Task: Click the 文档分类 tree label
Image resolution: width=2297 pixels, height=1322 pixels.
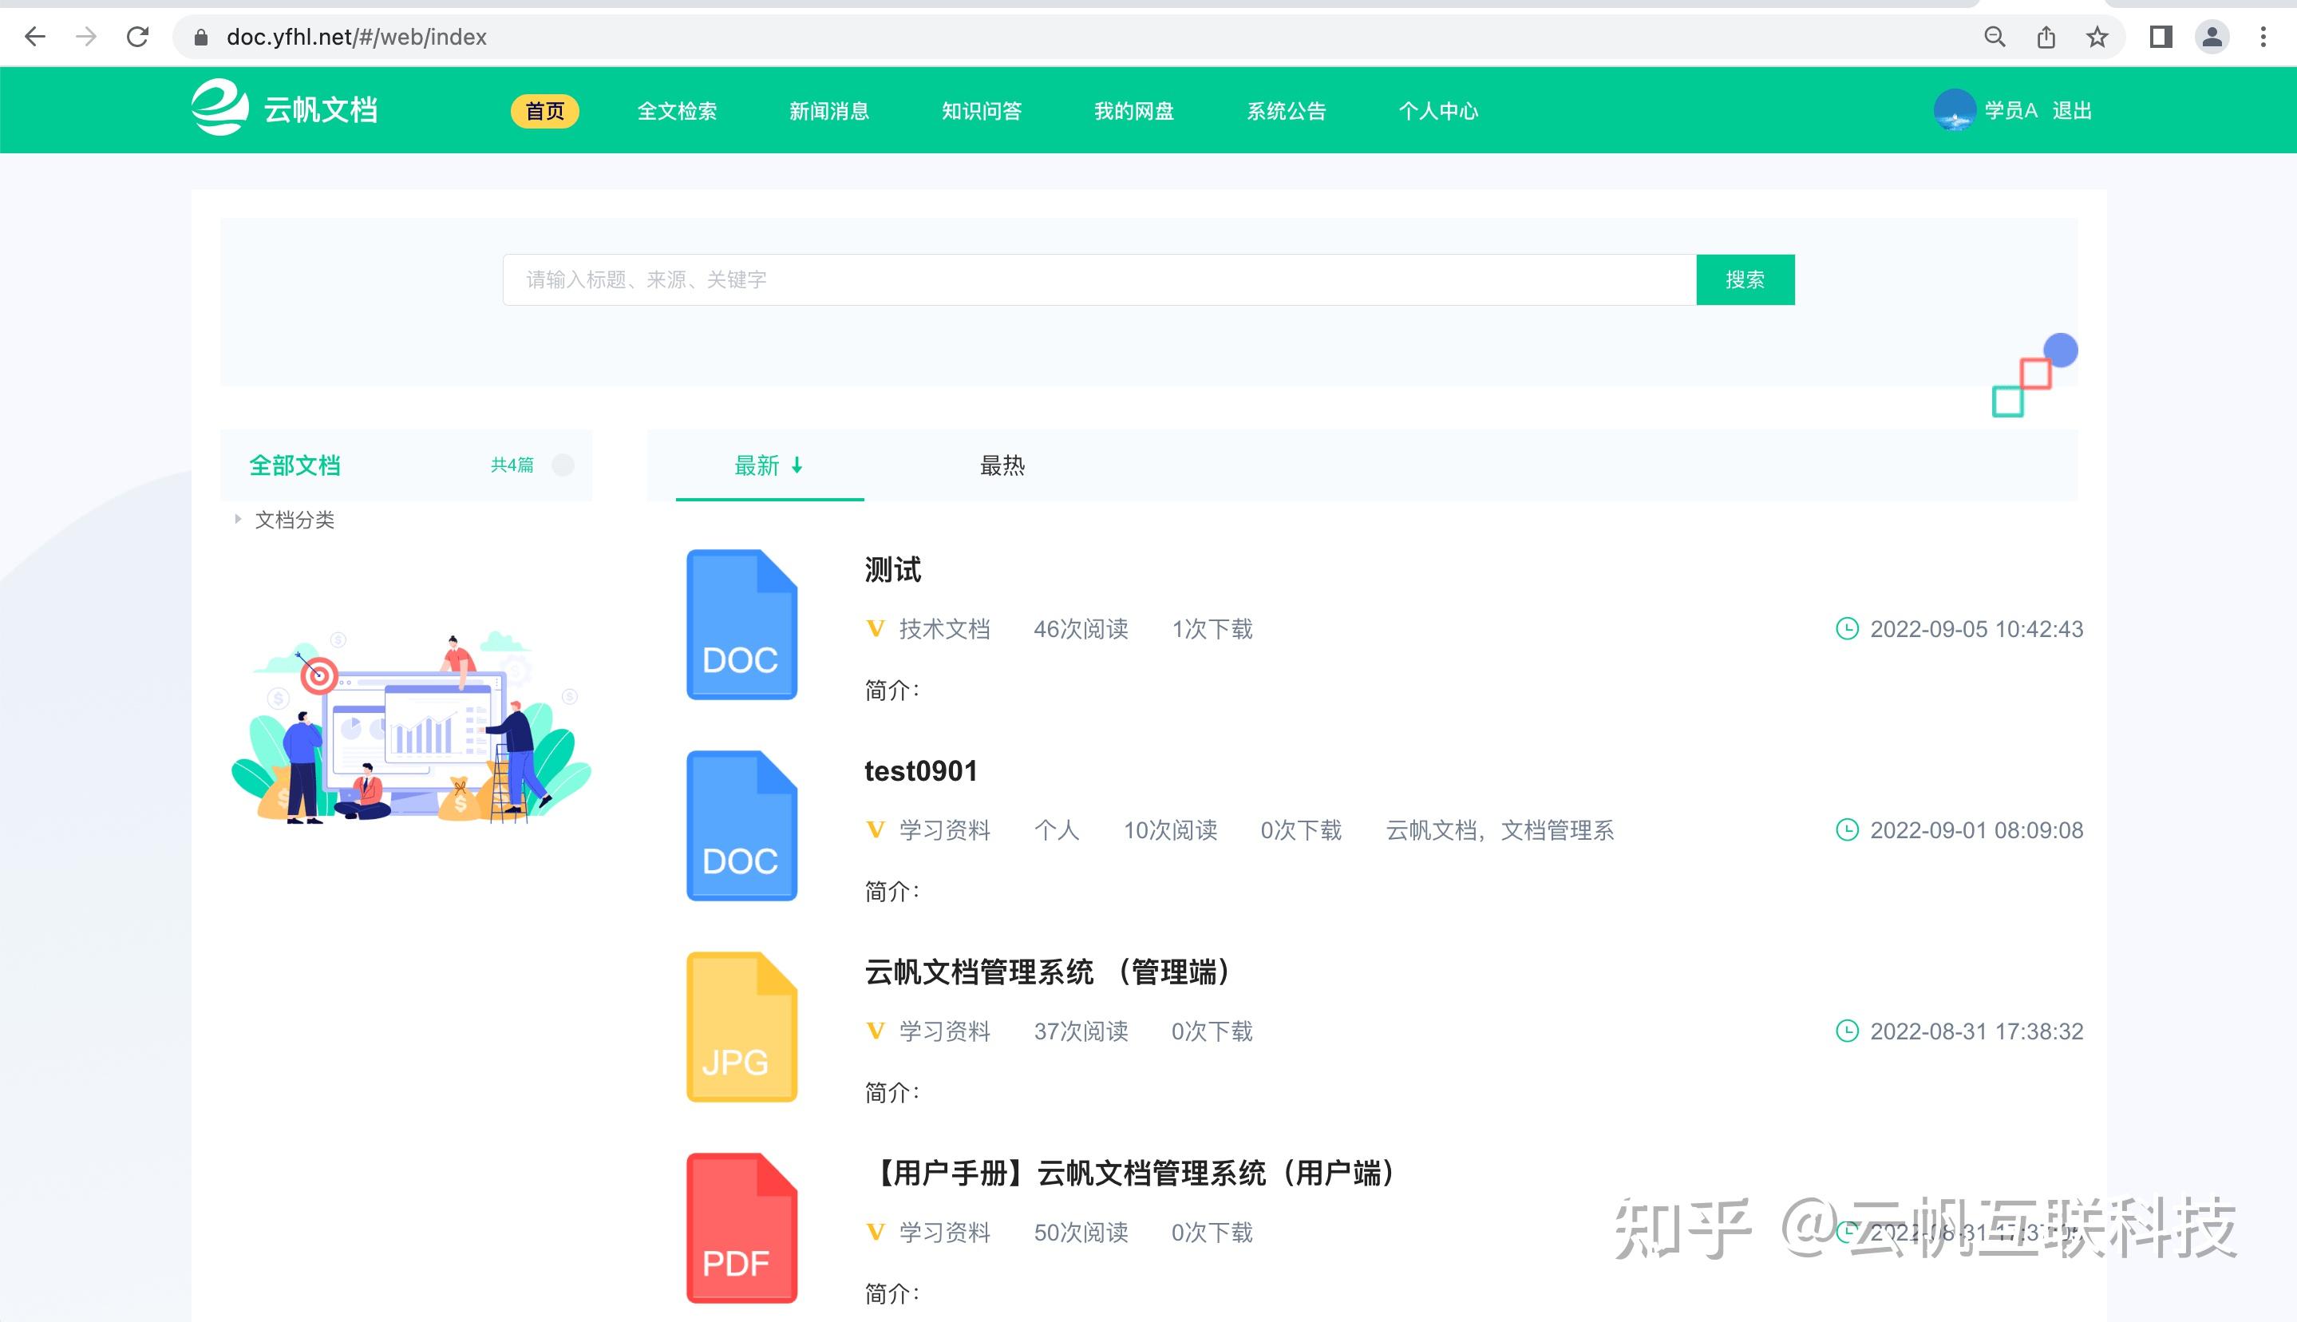Action: tap(295, 520)
